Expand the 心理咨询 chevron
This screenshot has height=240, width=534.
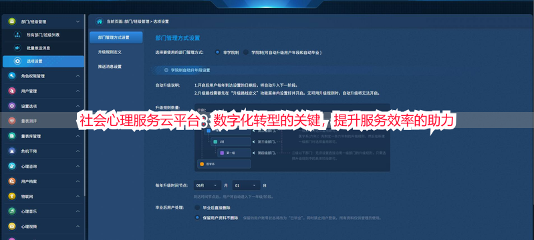pos(78,166)
